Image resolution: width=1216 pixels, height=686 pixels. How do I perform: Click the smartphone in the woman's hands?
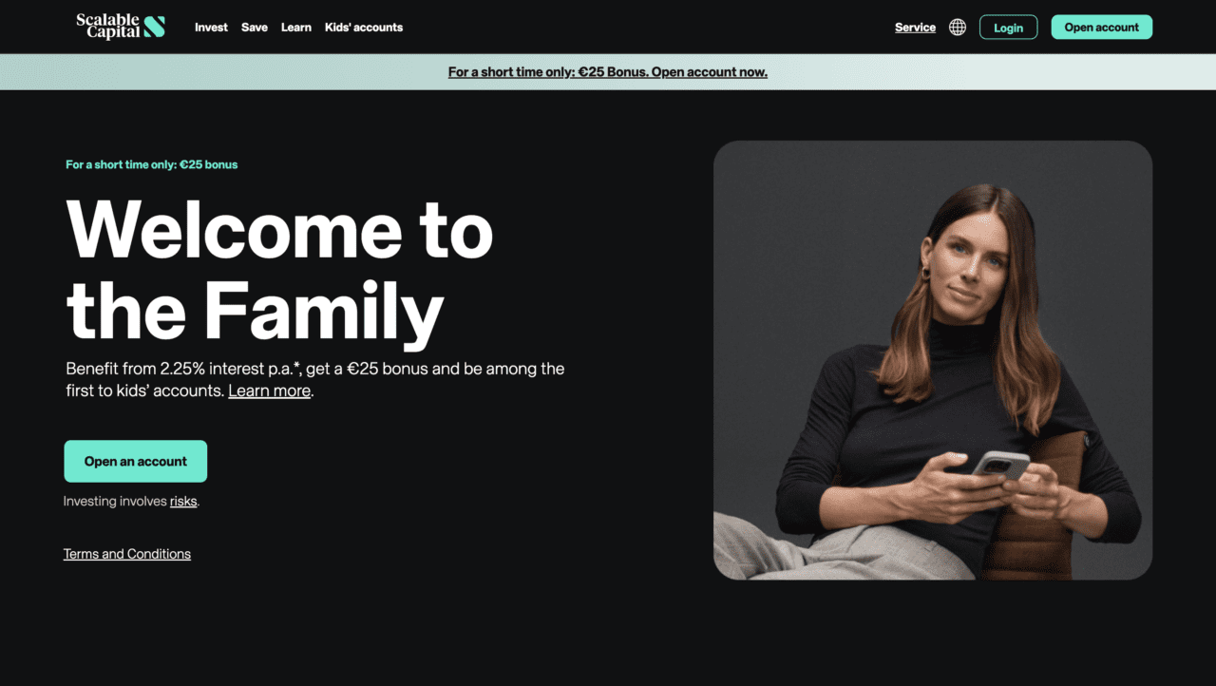coord(1000,465)
